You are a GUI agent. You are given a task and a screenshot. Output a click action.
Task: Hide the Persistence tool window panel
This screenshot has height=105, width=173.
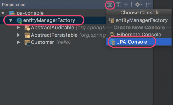click(148, 5)
